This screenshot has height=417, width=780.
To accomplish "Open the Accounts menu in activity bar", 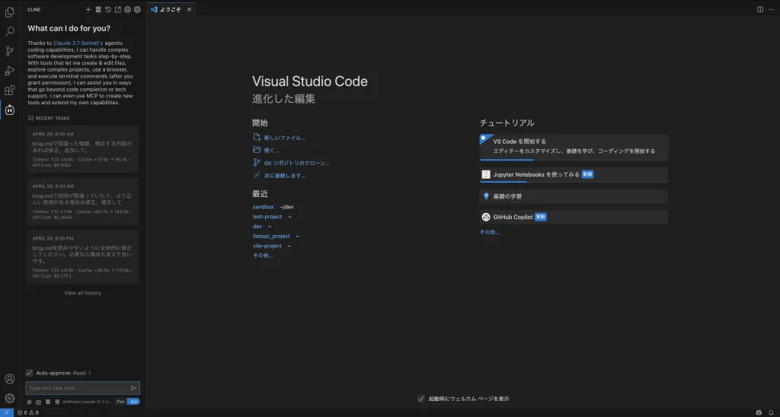I will [9, 379].
